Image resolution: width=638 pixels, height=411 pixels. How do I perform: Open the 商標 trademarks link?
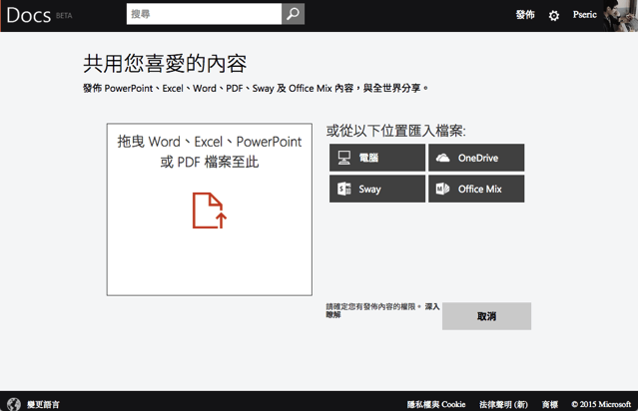550,404
